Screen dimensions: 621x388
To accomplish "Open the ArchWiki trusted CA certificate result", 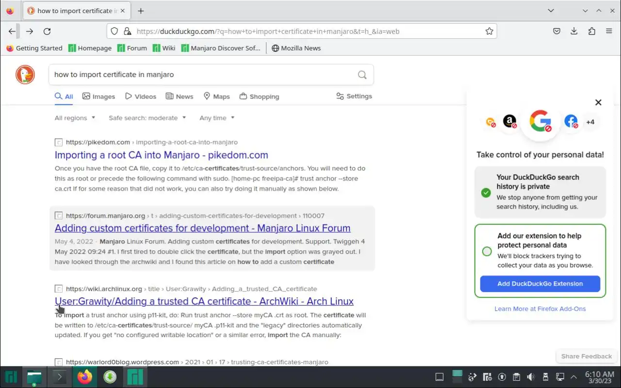I will 204,301.
